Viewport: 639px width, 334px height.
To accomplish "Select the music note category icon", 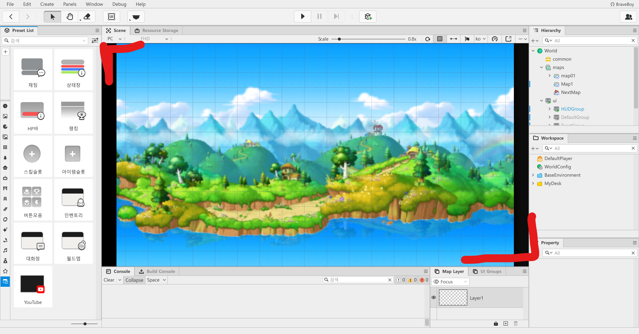I will pyautogui.click(x=5, y=250).
